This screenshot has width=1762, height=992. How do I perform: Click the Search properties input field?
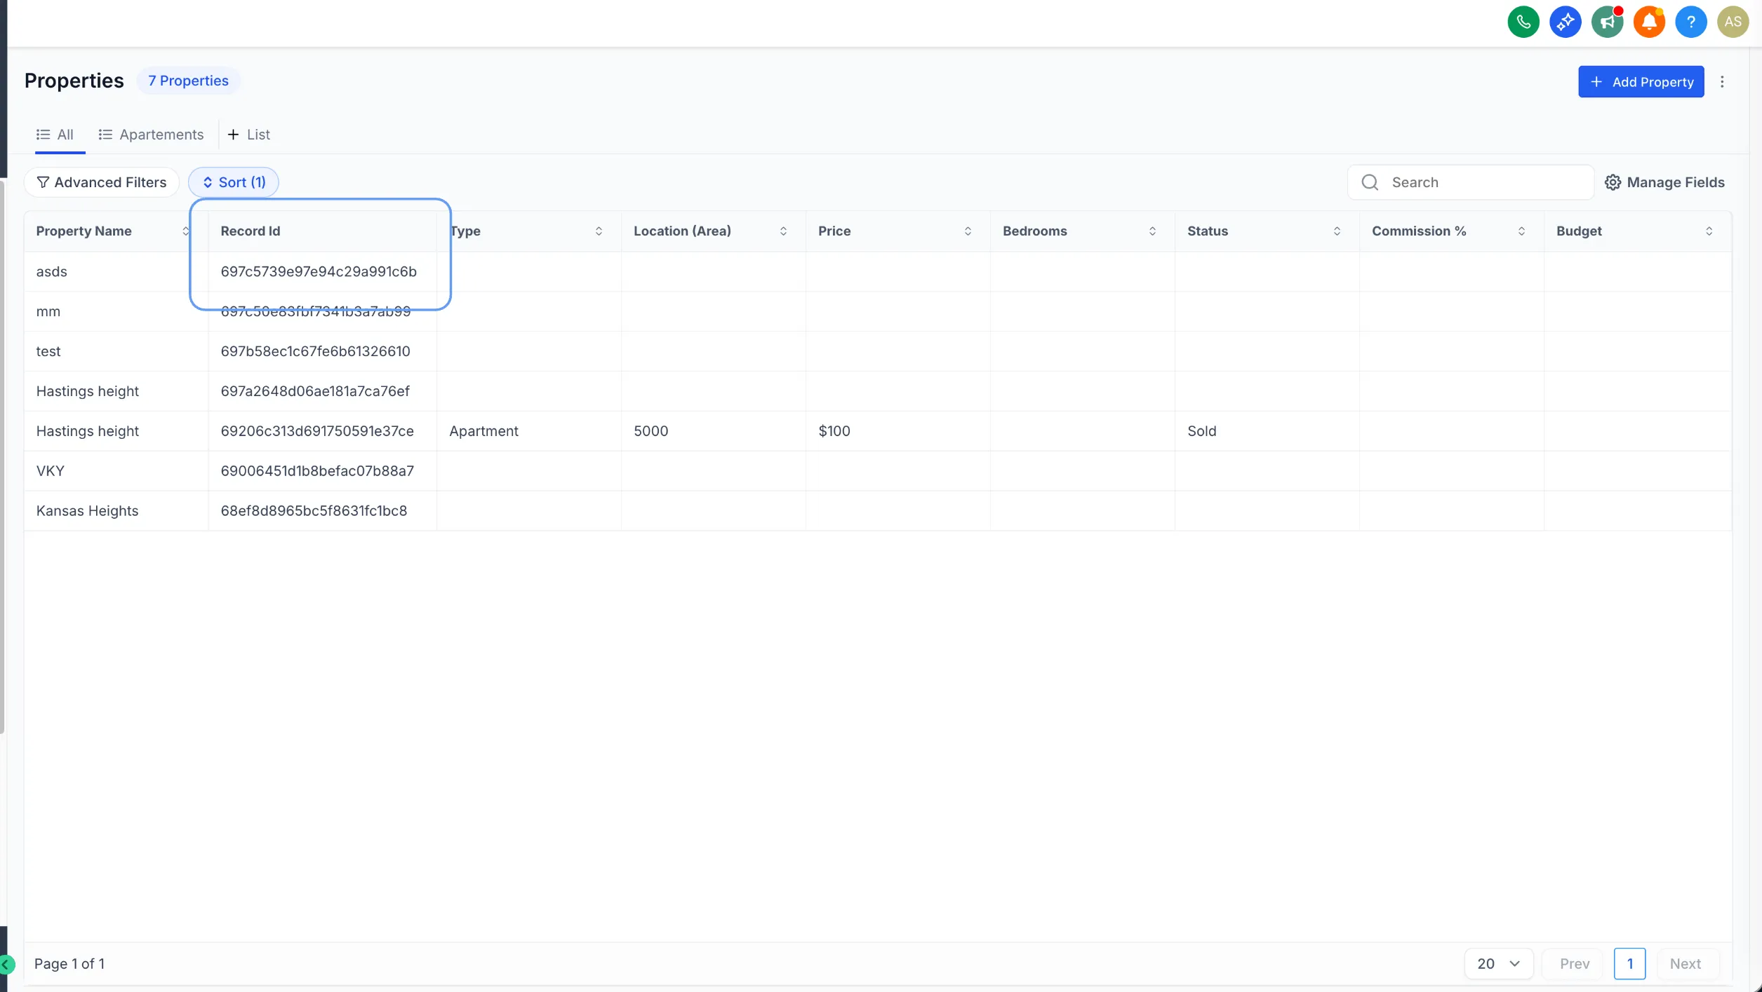(1481, 182)
